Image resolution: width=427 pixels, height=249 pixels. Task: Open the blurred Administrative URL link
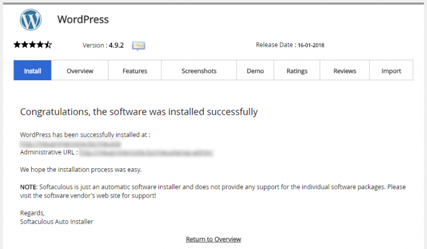click(145, 152)
